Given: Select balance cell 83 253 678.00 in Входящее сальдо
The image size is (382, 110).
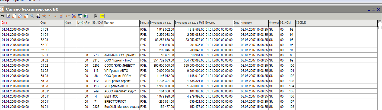Looking at the screenshot, I should (x=162, y=40).
